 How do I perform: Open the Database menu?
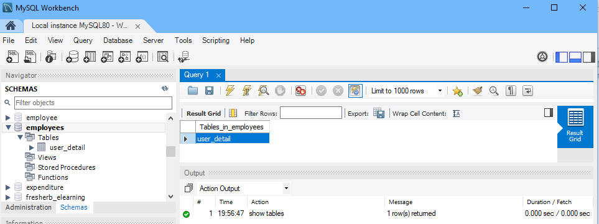pyautogui.click(x=118, y=40)
